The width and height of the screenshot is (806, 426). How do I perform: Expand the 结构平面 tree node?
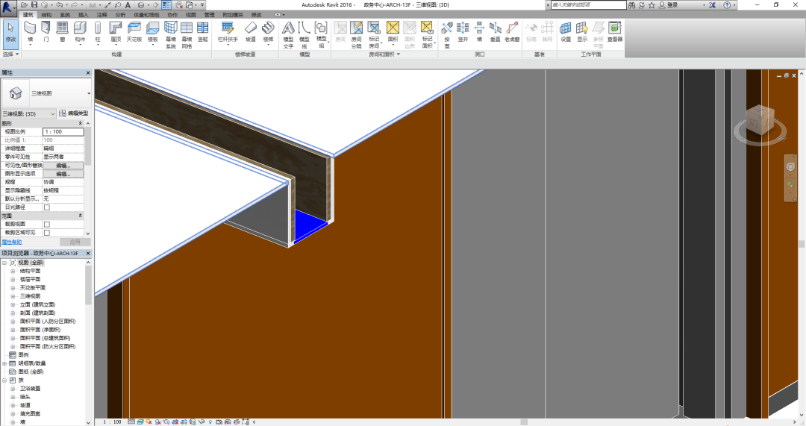[x=13, y=271]
